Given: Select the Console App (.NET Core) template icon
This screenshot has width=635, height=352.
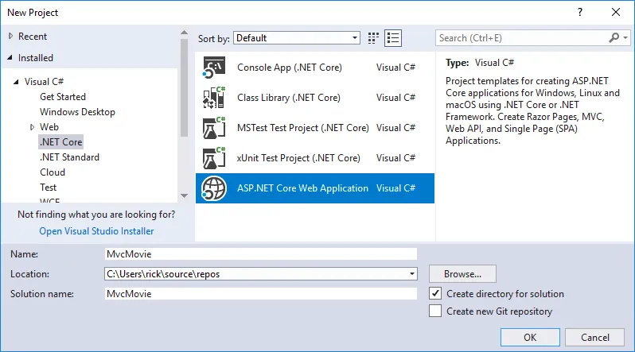Looking at the screenshot, I should click(214, 68).
